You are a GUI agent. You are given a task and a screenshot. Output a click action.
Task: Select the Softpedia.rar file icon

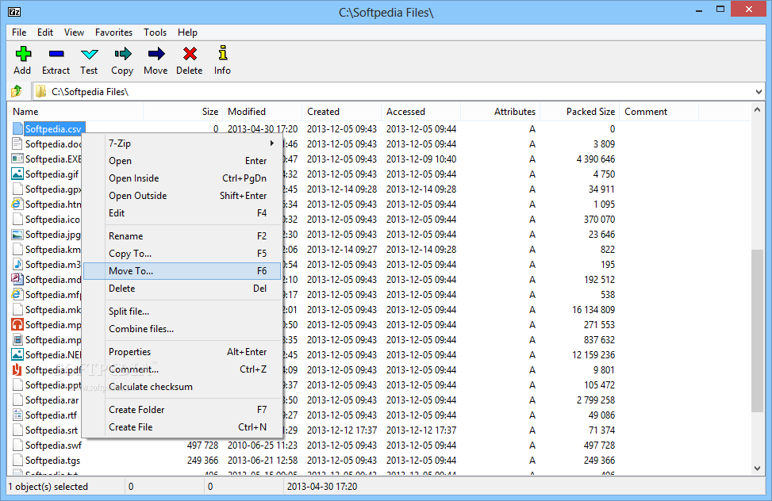(x=17, y=400)
